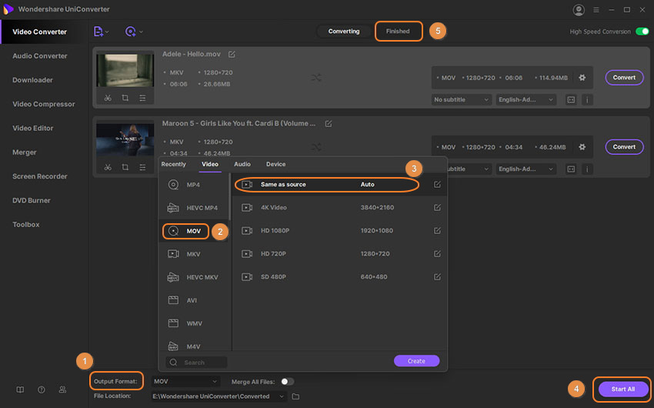Open the Audio format tab
654x408 pixels.
click(x=242, y=165)
